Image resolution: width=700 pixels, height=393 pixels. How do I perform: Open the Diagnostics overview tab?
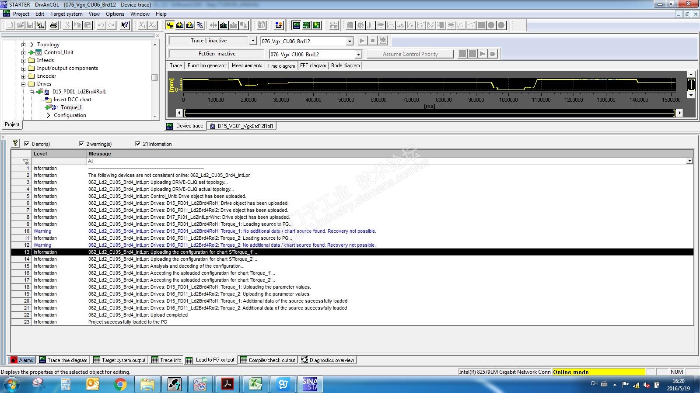click(x=328, y=360)
